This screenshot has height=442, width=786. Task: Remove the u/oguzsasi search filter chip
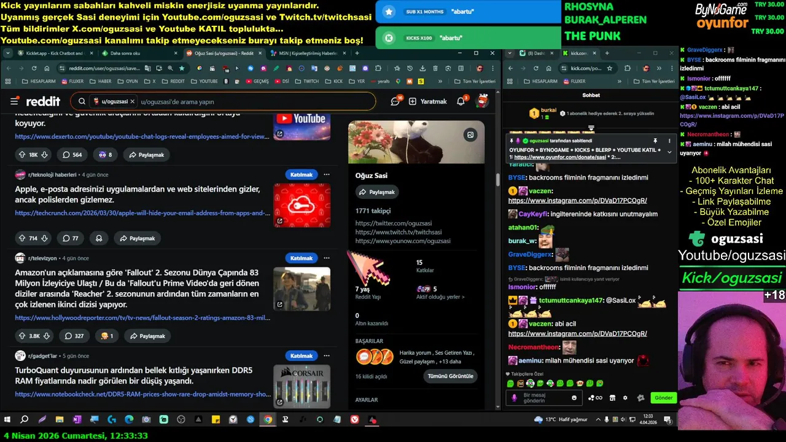[132, 101]
